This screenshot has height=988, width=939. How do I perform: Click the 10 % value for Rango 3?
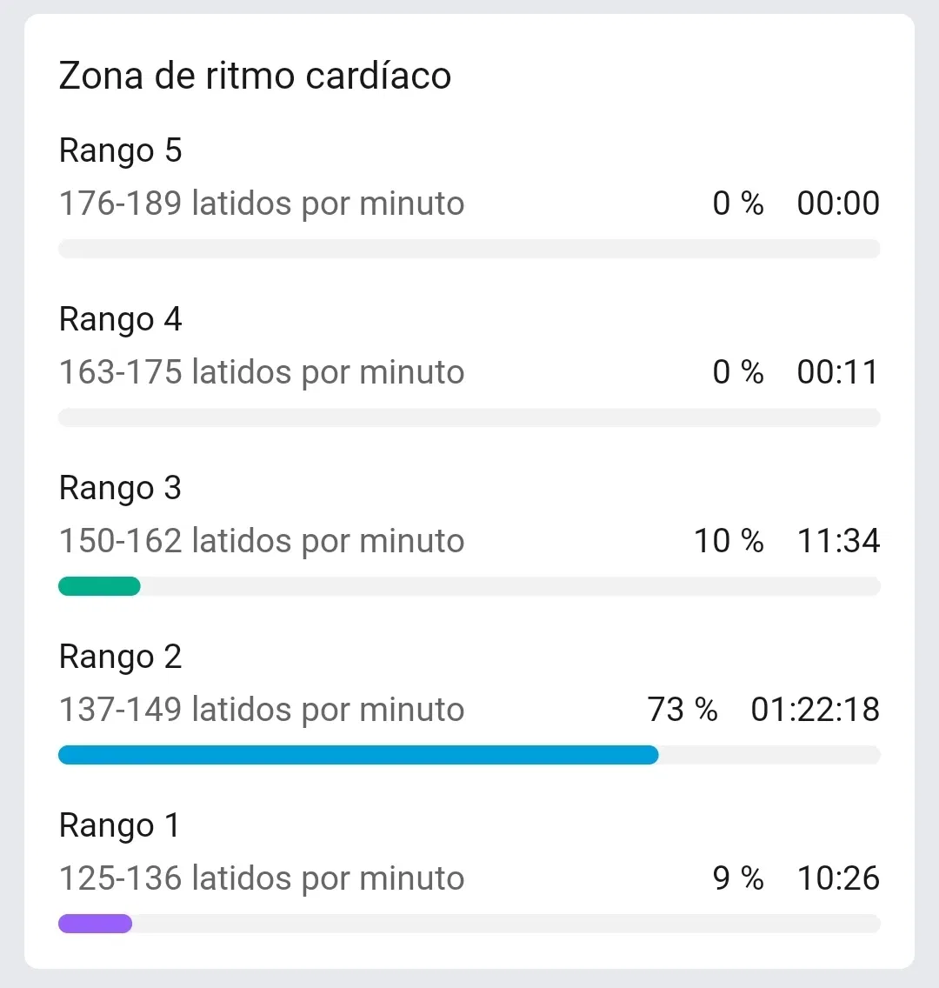(729, 541)
